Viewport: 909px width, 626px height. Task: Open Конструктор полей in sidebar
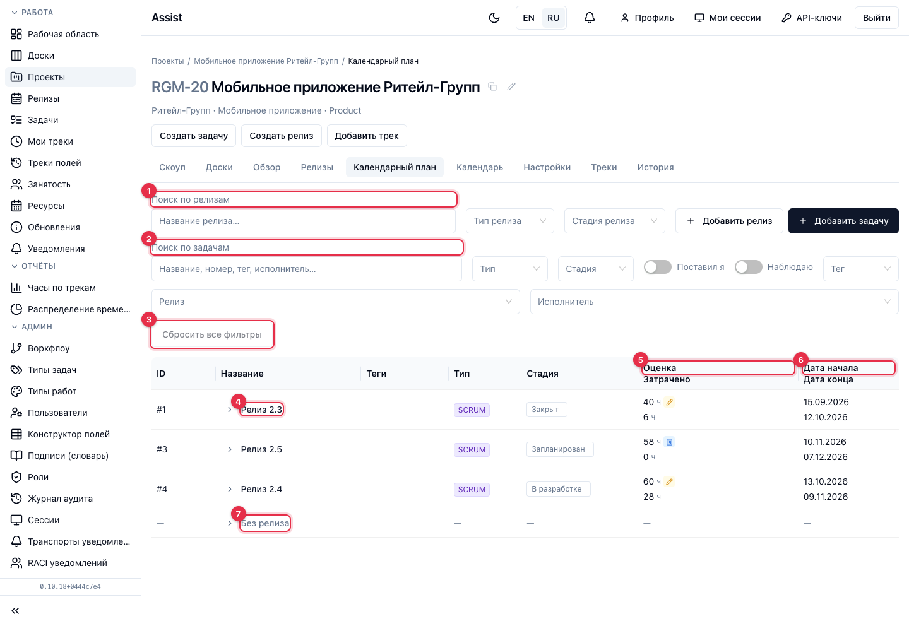pos(70,434)
